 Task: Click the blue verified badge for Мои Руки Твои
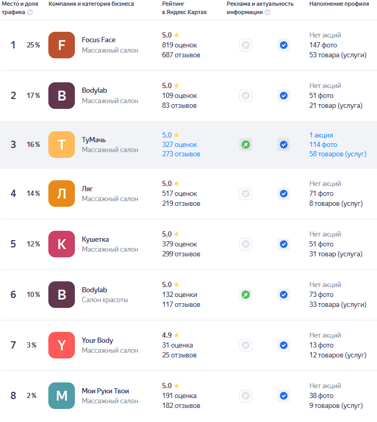[283, 396]
